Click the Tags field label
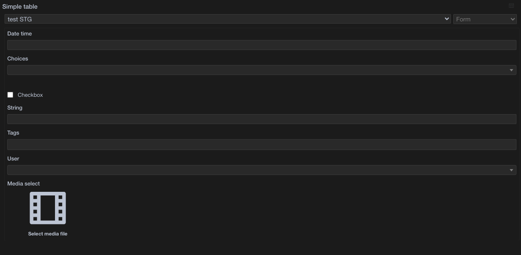Screen dimensions: 521x255 13,133
